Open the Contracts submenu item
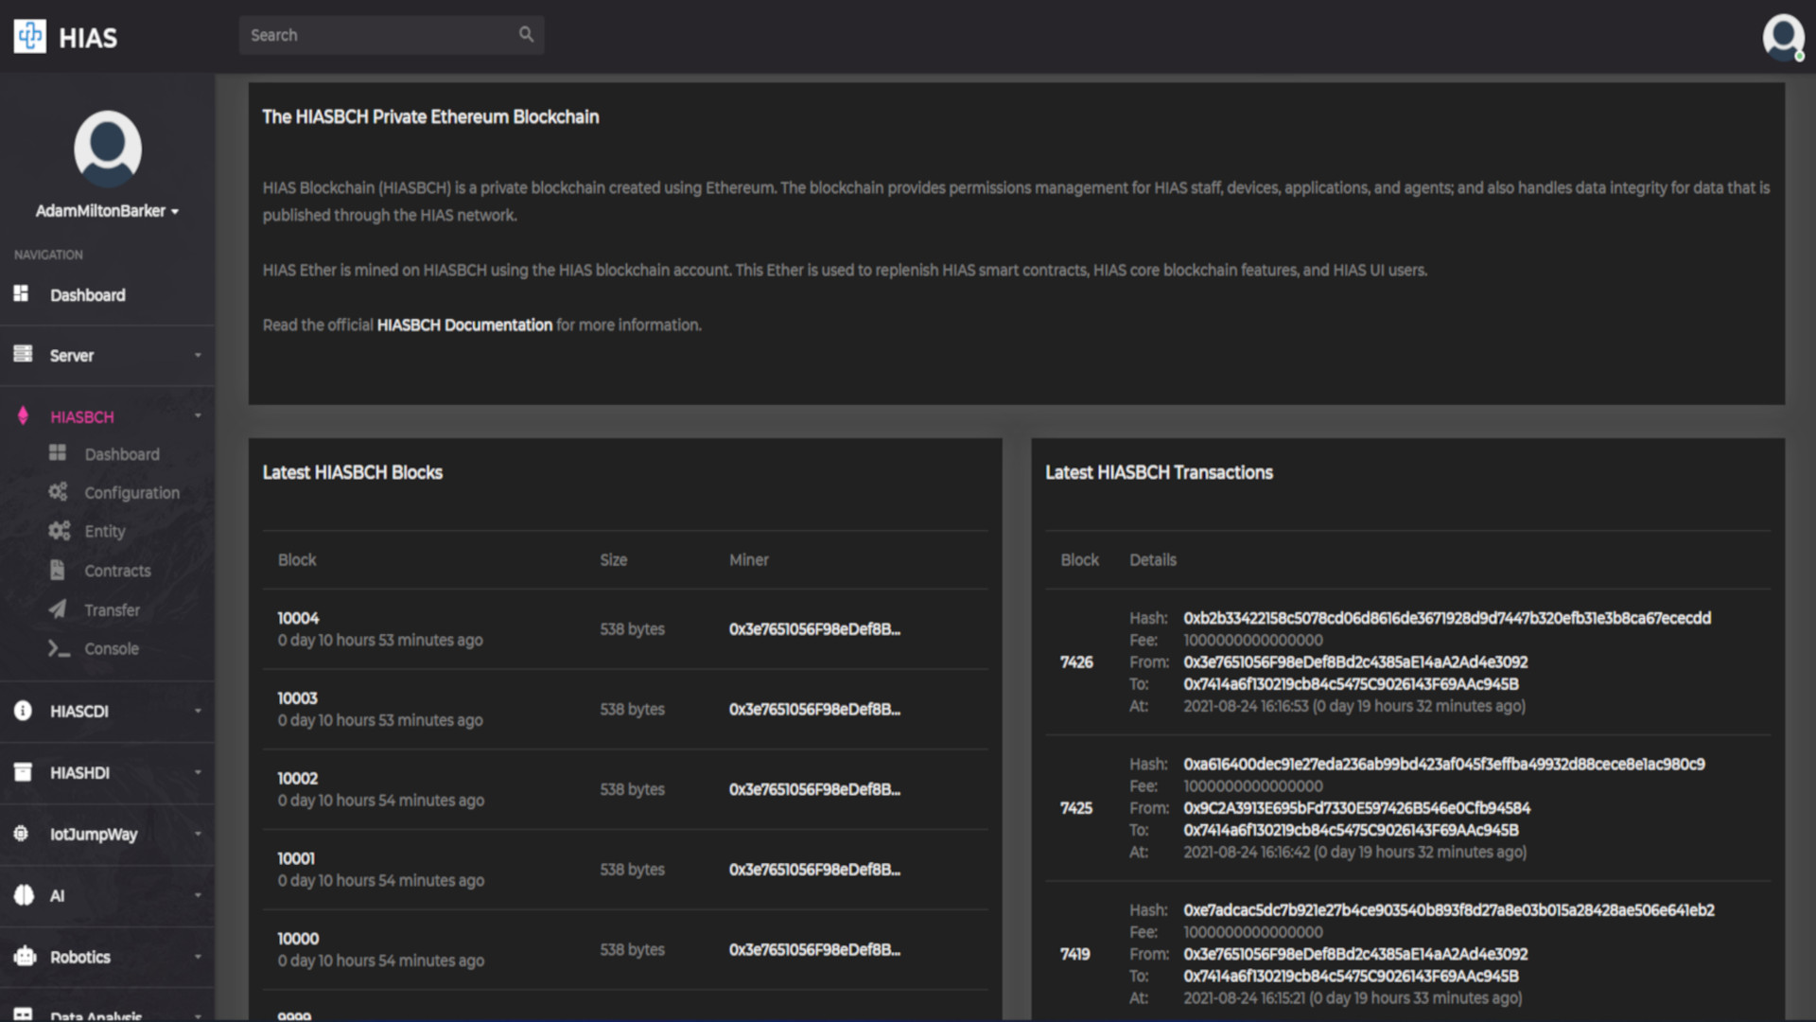Image resolution: width=1816 pixels, height=1022 pixels. pyautogui.click(x=117, y=571)
